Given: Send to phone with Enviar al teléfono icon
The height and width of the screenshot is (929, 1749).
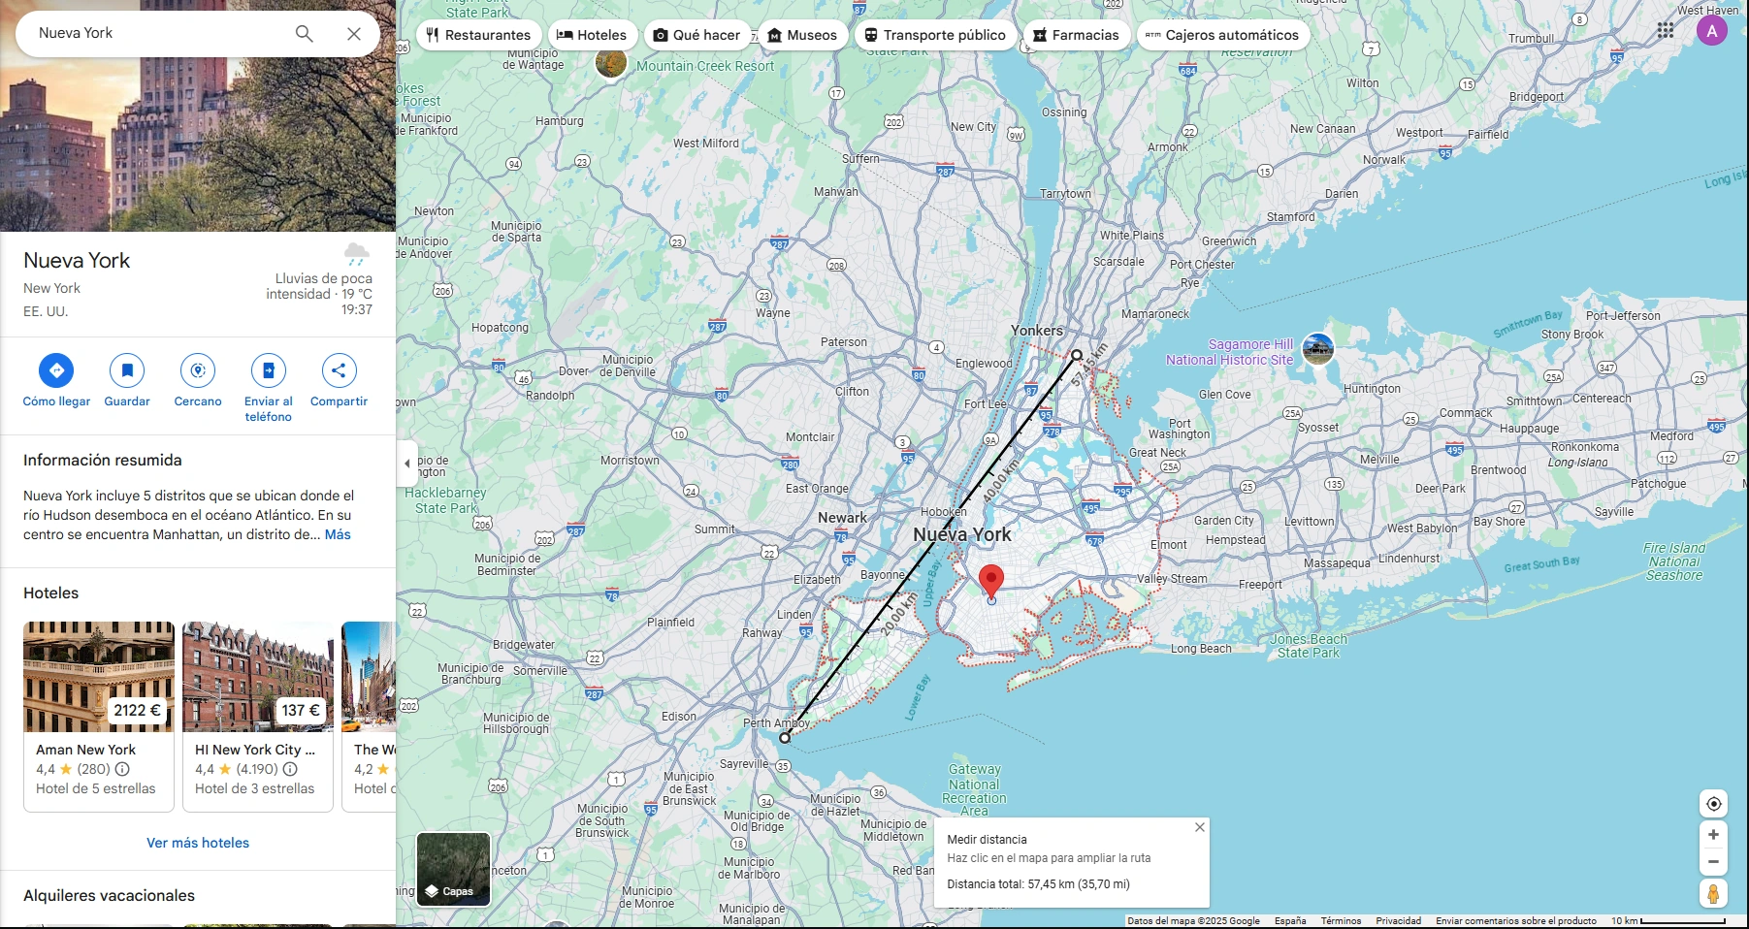Looking at the screenshot, I should tap(269, 370).
